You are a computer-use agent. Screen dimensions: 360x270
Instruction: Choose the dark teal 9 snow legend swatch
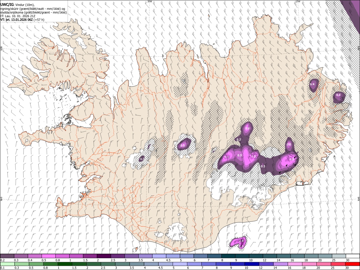click(242, 256)
